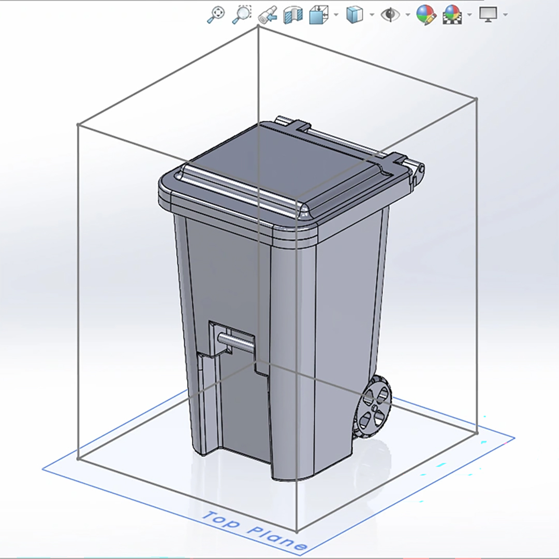Open View Settings monitor icon

[x=488, y=15]
